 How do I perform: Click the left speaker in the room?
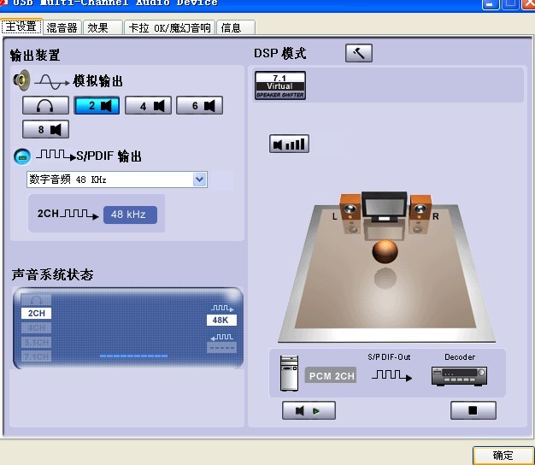click(350, 208)
